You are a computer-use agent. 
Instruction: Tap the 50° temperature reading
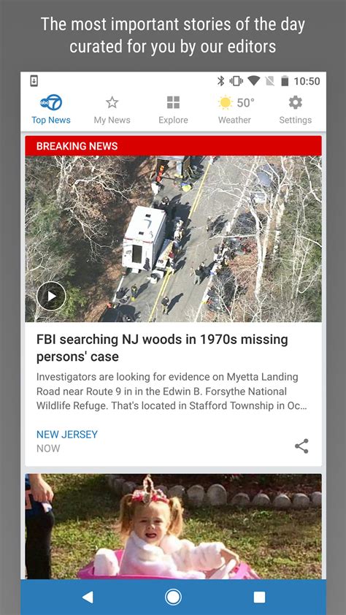(x=246, y=103)
